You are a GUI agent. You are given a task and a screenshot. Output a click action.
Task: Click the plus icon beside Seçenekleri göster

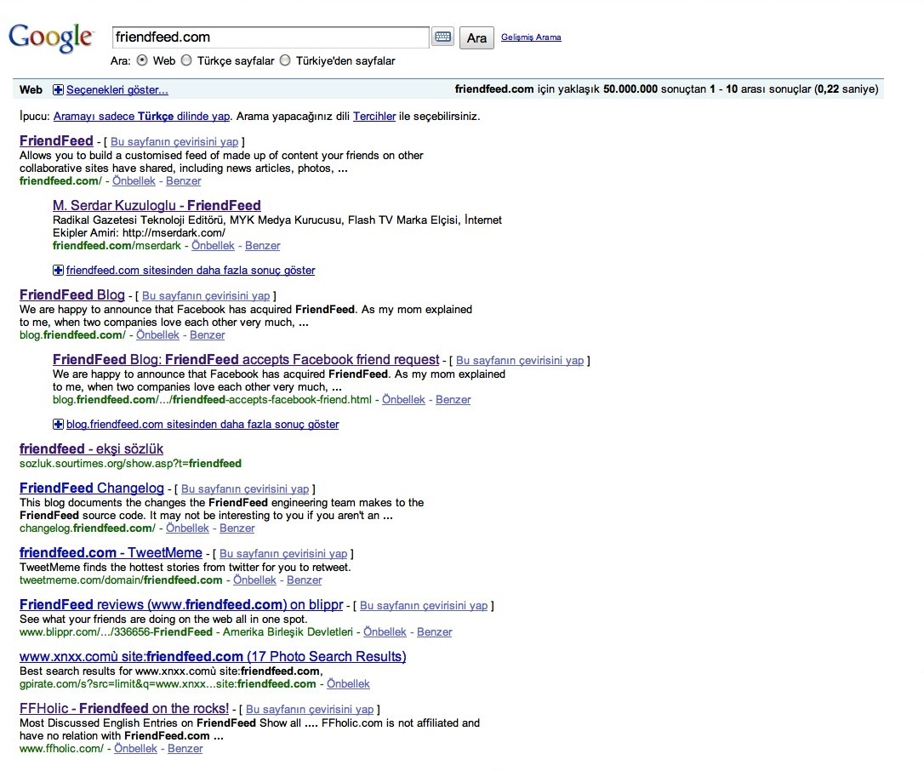point(58,89)
